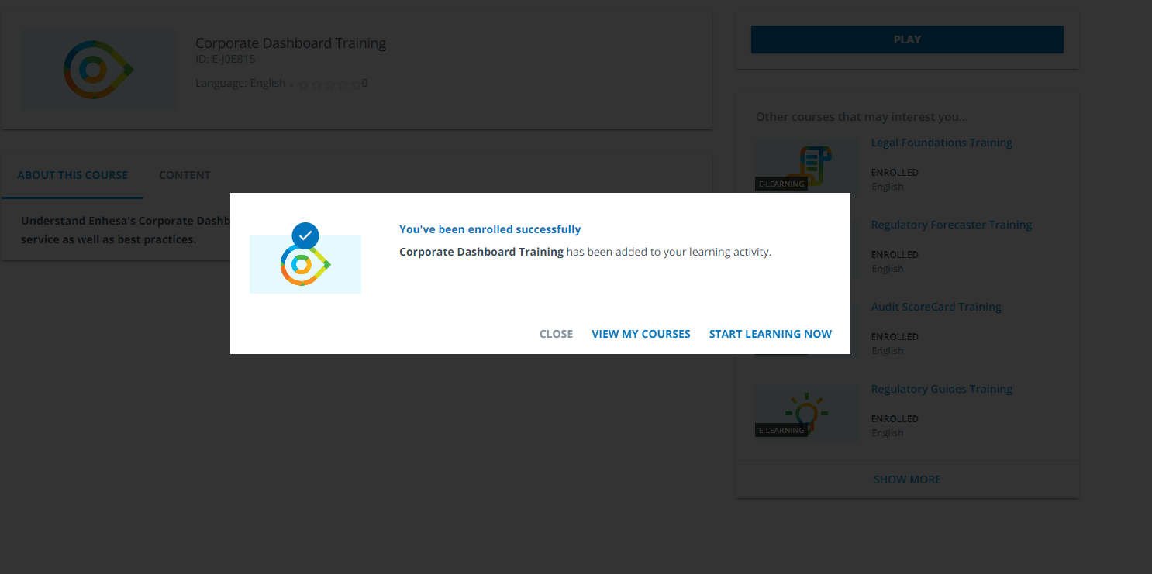Screen dimensions: 1152x574
Task: Switch to the CONTENT tab
Action: pos(185,175)
